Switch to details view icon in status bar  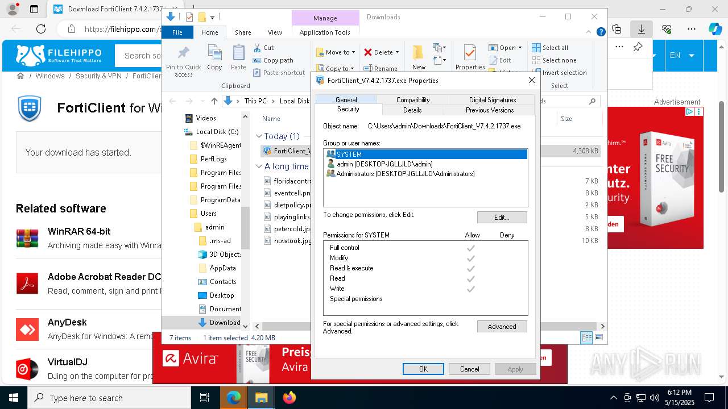tap(586, 337)
